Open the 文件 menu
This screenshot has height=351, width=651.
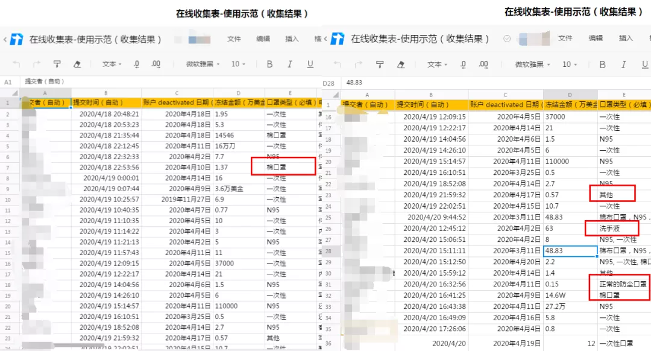234,39
